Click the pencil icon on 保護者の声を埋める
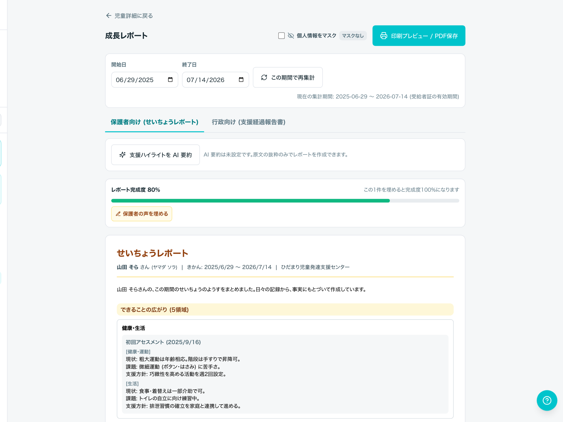Viewport: 563px width, 422px height. [118, 214]
